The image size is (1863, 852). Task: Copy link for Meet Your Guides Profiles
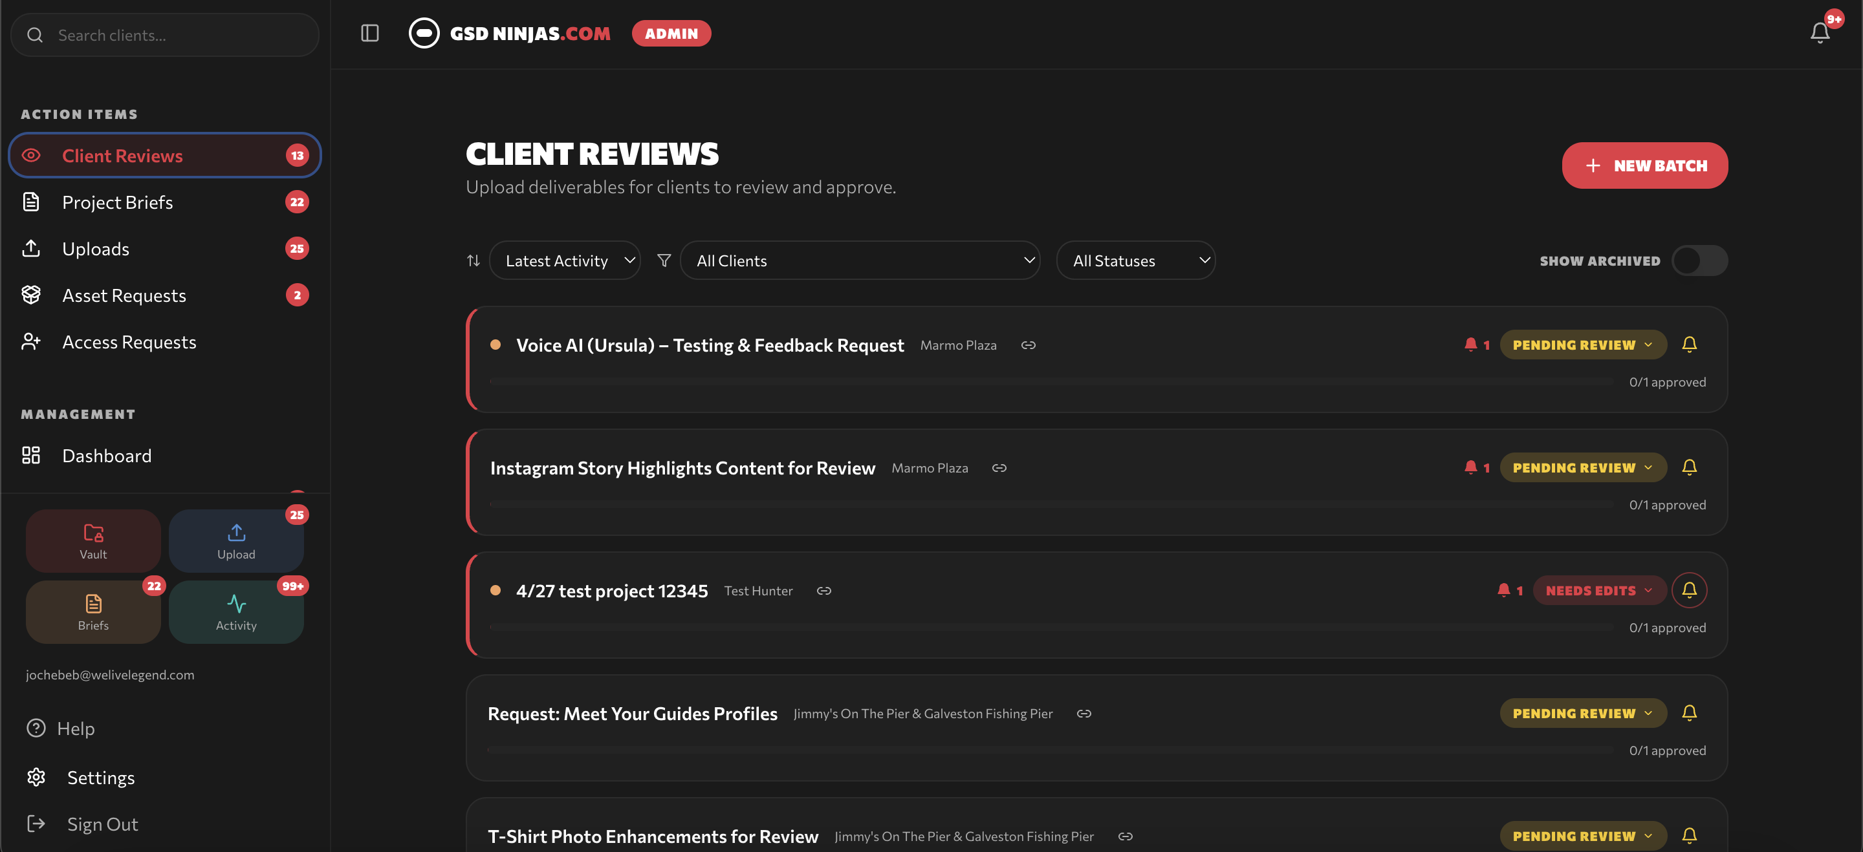tap(1084, 714)
